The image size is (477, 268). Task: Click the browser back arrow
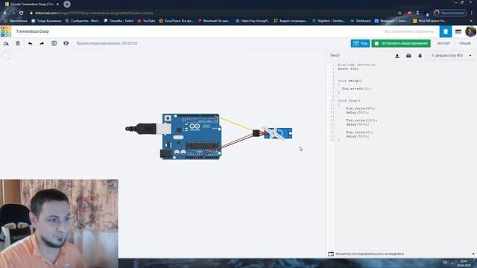5,13
